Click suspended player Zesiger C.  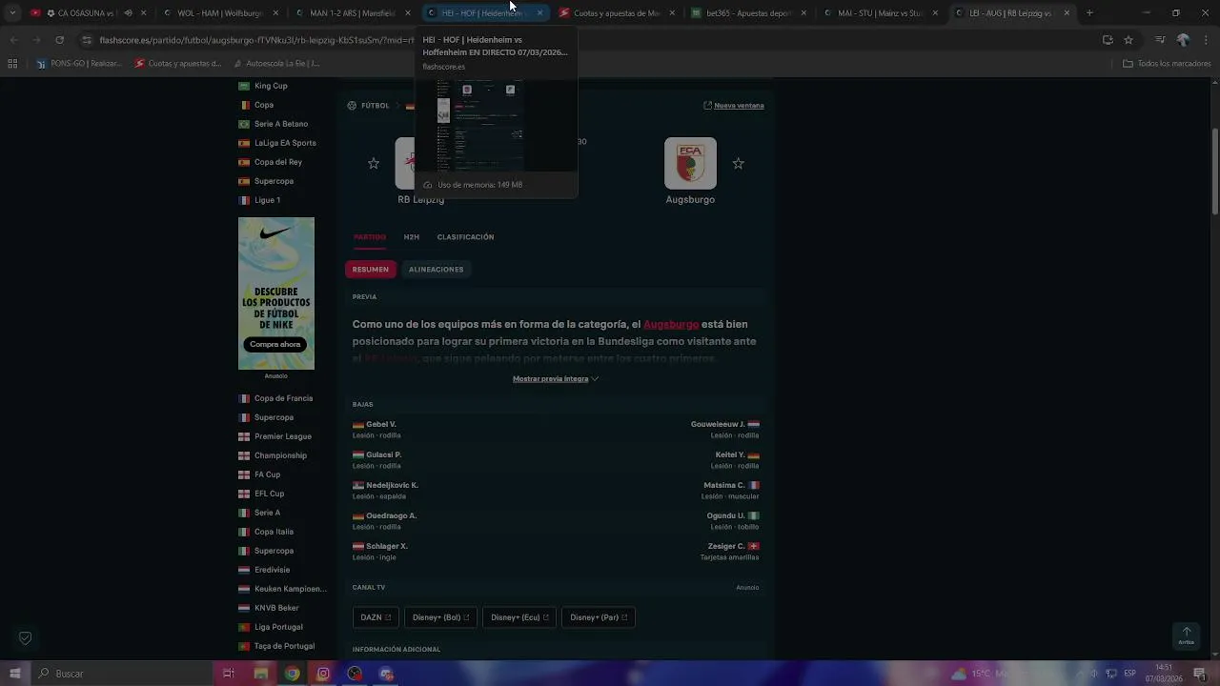click(x=726, y=546)
